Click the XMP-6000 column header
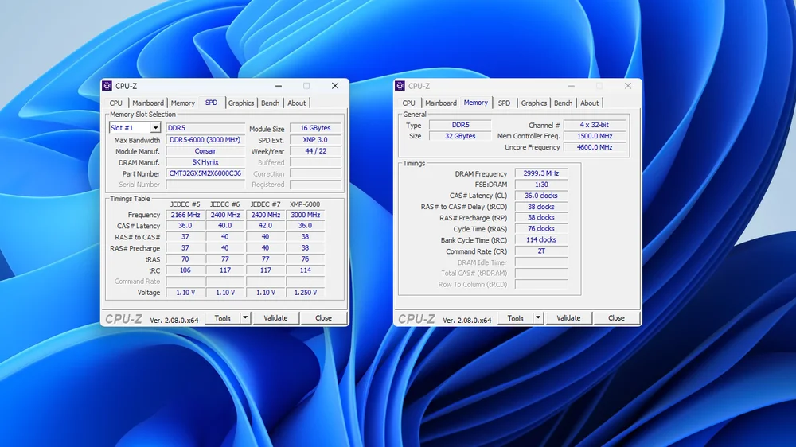 (x=305, y=204)
